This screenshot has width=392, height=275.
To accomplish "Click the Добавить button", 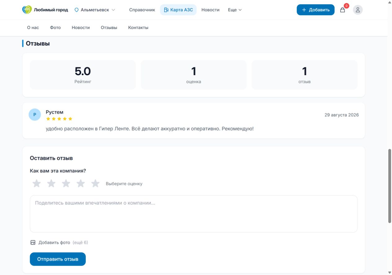I will point(315,10).
